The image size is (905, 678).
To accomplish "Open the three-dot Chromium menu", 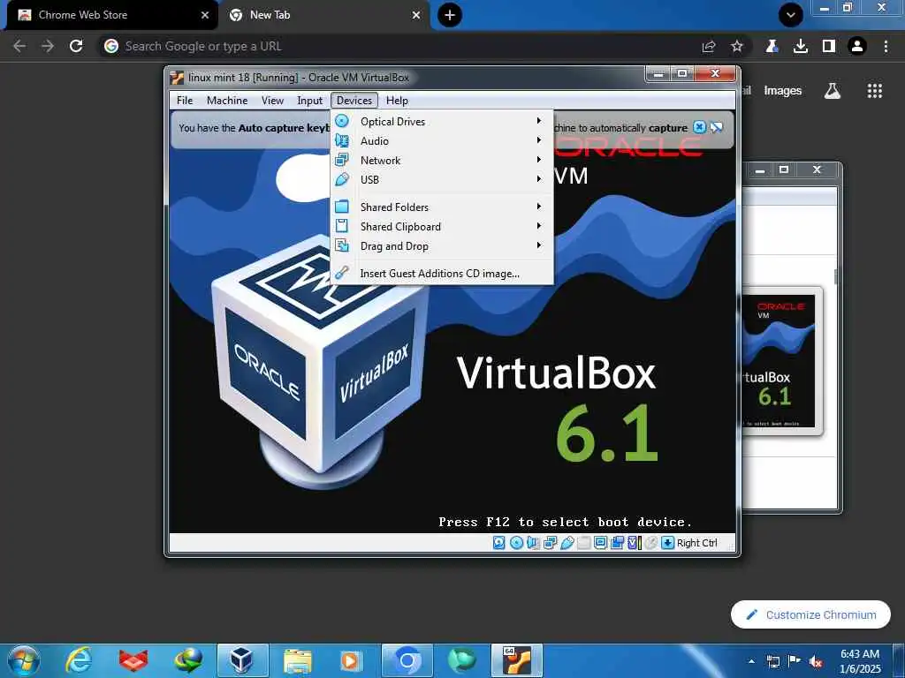I will 886,46.
